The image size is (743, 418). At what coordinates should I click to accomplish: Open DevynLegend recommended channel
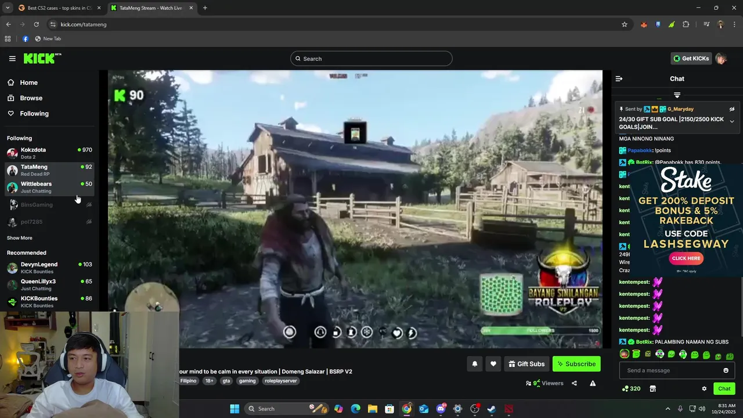pyautogui.click(x=49, y=268)
